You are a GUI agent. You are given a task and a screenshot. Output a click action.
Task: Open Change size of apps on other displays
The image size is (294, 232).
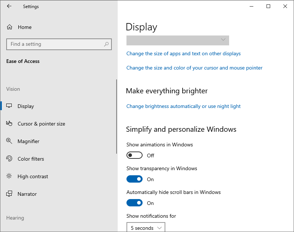[x=183, y=54]
